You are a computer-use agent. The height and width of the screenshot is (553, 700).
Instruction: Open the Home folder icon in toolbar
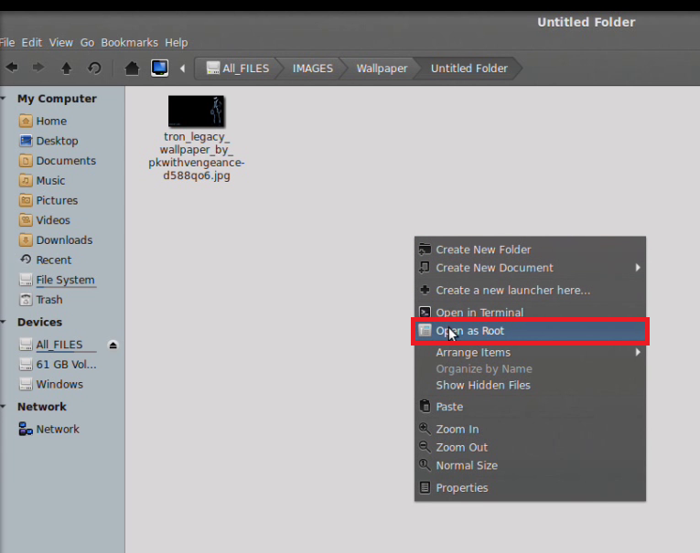(132, 68)
